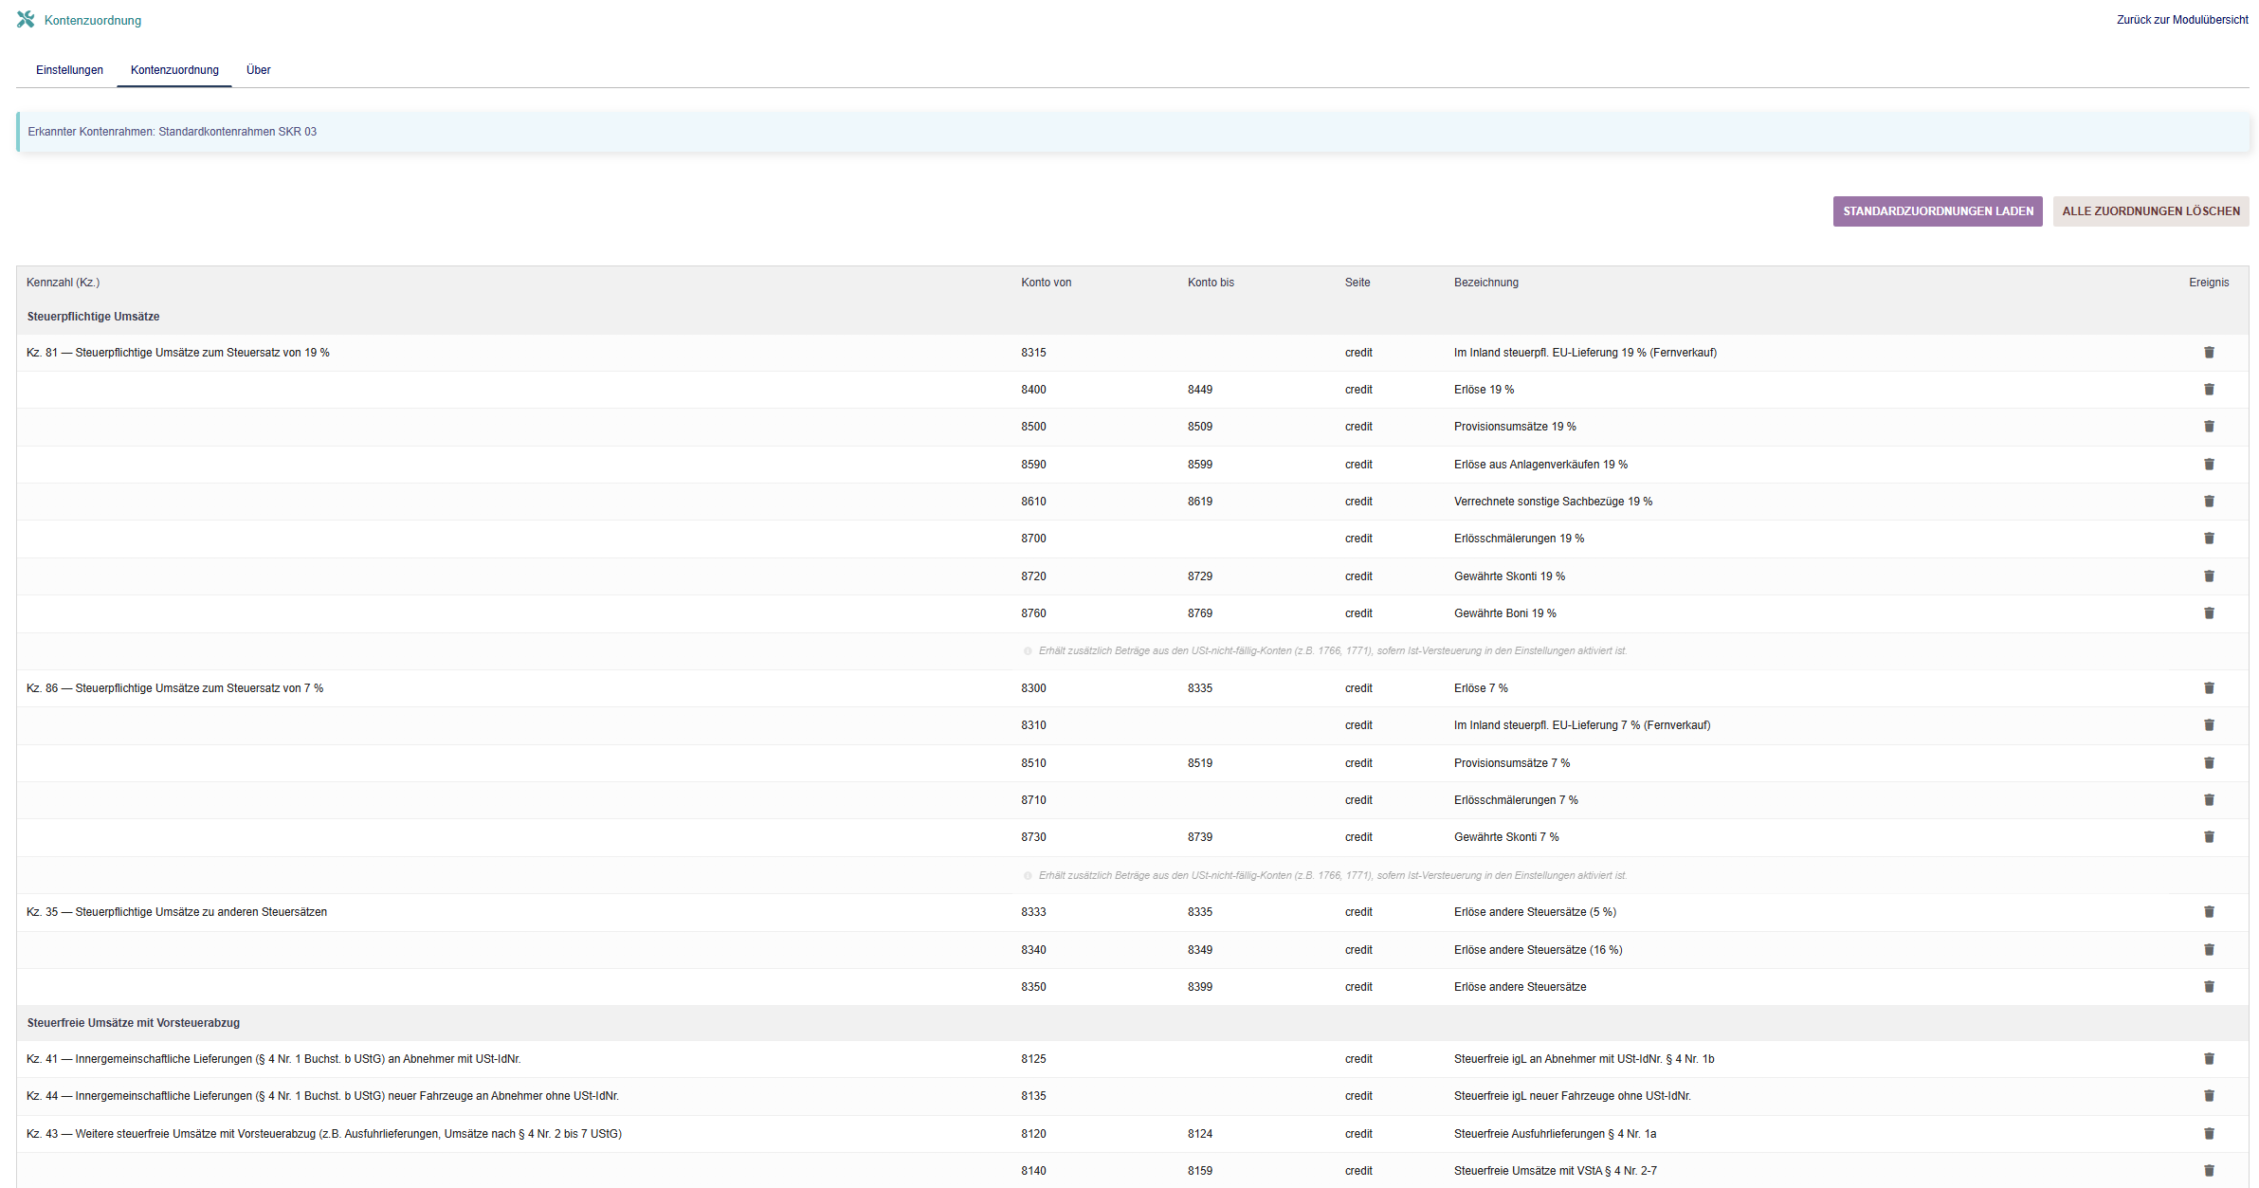
Task: Trash the Gewährte Skonti 19 % row
Action: [x=2209, y=576]
